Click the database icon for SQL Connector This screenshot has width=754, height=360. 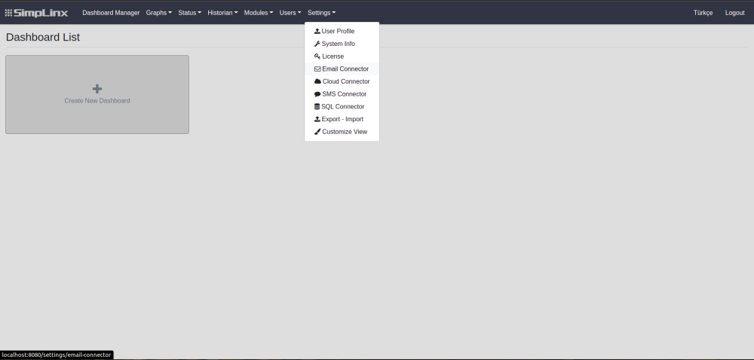click(317, 107)
